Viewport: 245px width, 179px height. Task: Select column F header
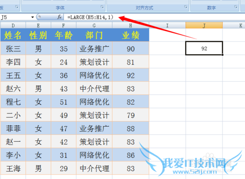point(64,25)
